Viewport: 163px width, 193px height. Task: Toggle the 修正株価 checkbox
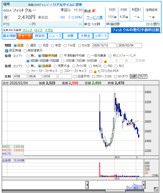pyautogui.click(x=7, y=51)
